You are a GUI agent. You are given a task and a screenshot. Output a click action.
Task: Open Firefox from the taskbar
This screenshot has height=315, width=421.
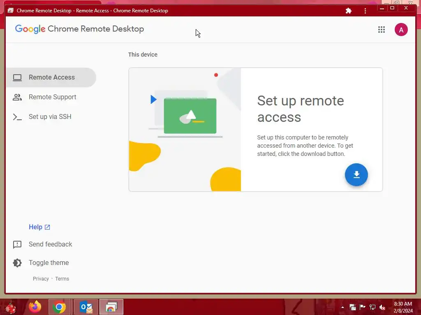pyautogui.click(x=35, y=307)
